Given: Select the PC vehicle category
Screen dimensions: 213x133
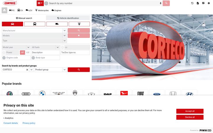Looking at the screenshot, I should (x=12, y=10).
